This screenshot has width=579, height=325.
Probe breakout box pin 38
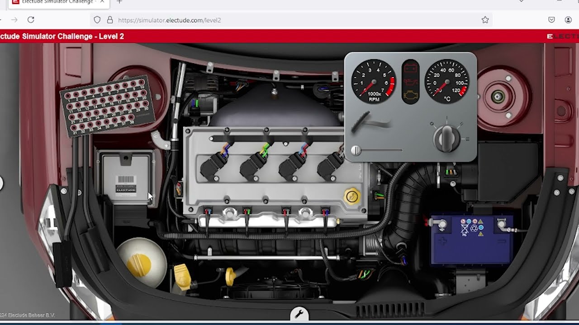pos(131,117)
